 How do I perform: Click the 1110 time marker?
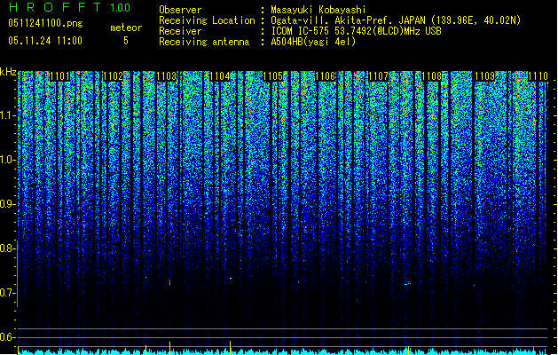point(538,76)
